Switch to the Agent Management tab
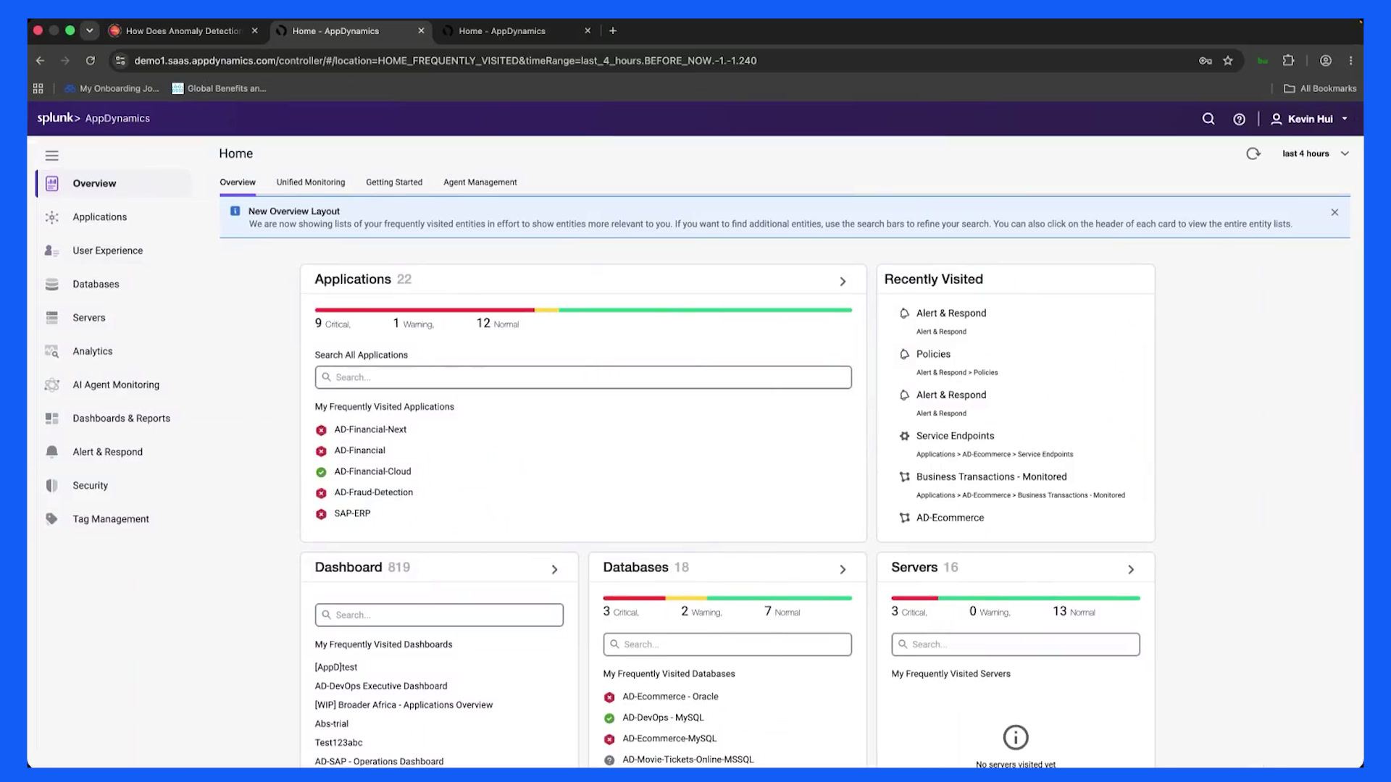The height and width of the screenshot is (782, 1391). (480, 182)
